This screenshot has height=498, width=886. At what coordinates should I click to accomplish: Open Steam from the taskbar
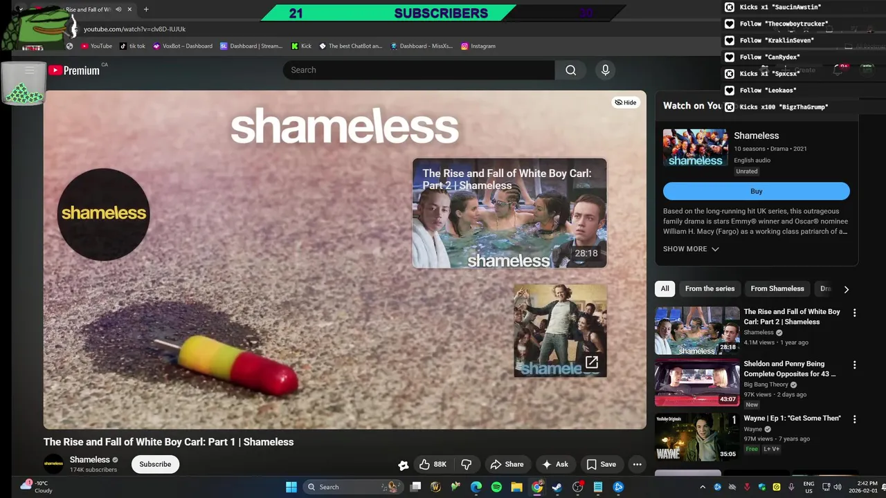(557, 487)
